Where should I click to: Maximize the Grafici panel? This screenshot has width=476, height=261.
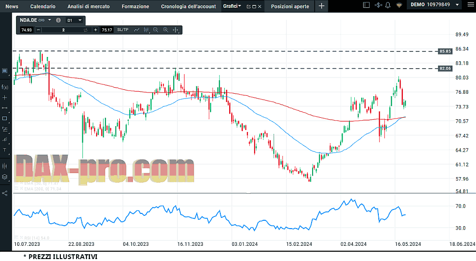coord(254,6)
